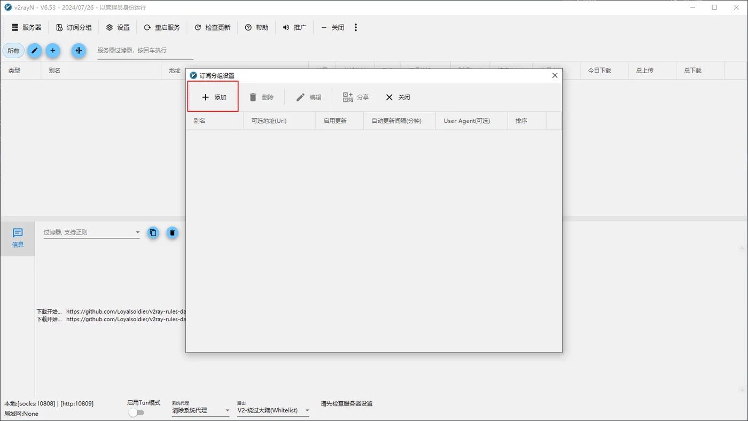Toggle the 启用Tun模式 switch
Viewport: 748px width, 421px height.
click(137, 412)
